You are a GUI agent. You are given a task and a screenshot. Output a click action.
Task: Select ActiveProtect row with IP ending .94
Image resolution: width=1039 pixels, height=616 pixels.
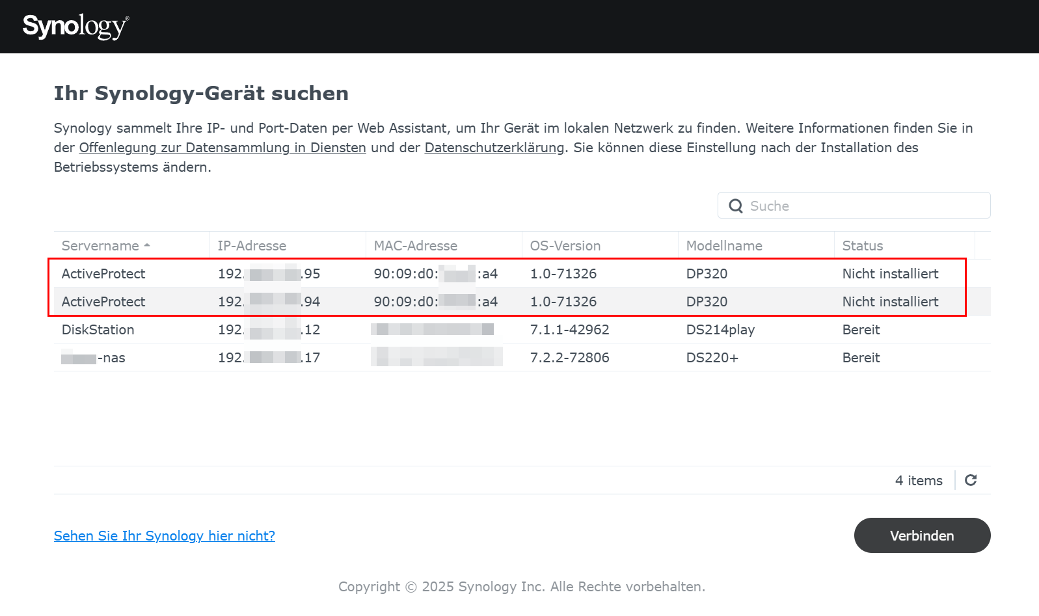522,302
